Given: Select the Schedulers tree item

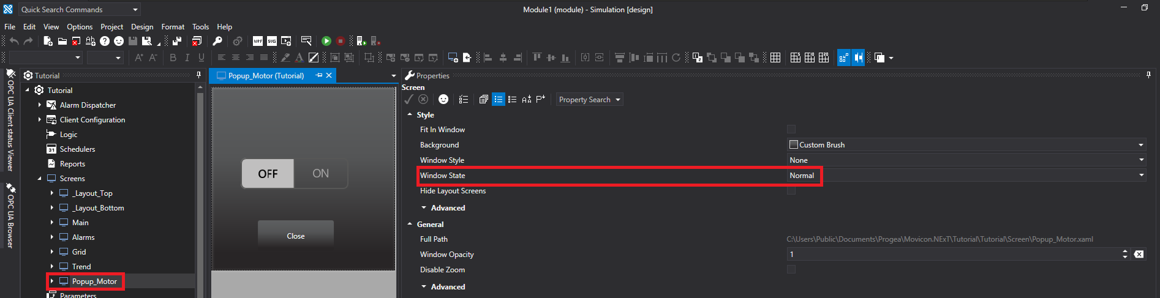Looking at the screenshot, I should pos(77,149).
